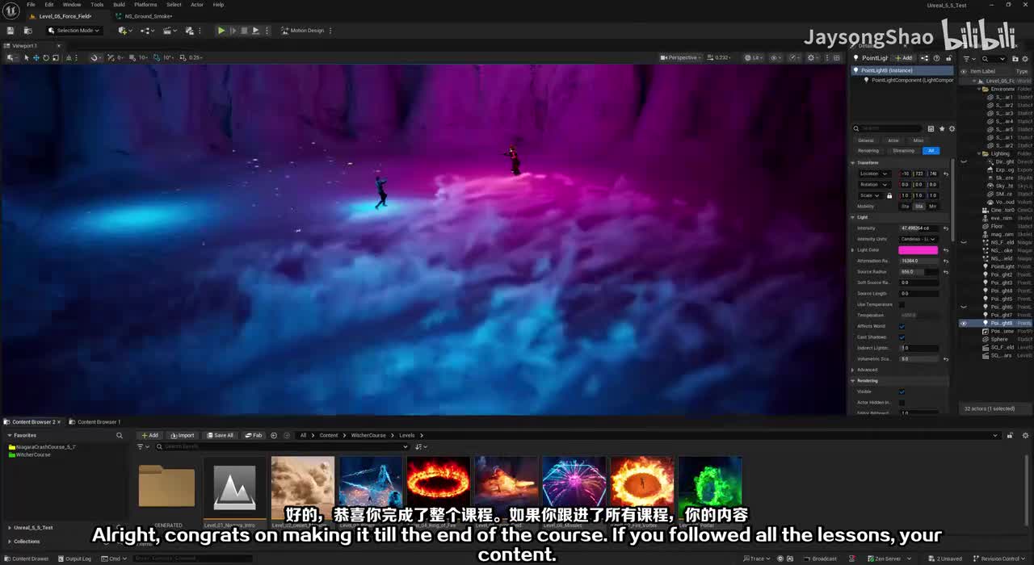1034x565 pixels.
Task: Reset Light Color to default arrow
Action: pyautogui.click(x=946, y=250)
